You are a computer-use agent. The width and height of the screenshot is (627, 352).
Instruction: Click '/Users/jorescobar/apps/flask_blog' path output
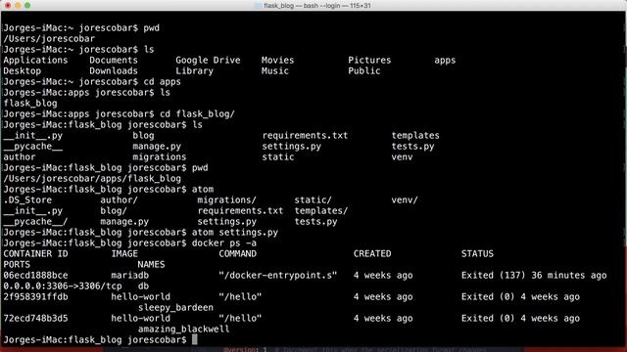click(x=92, y=179)
